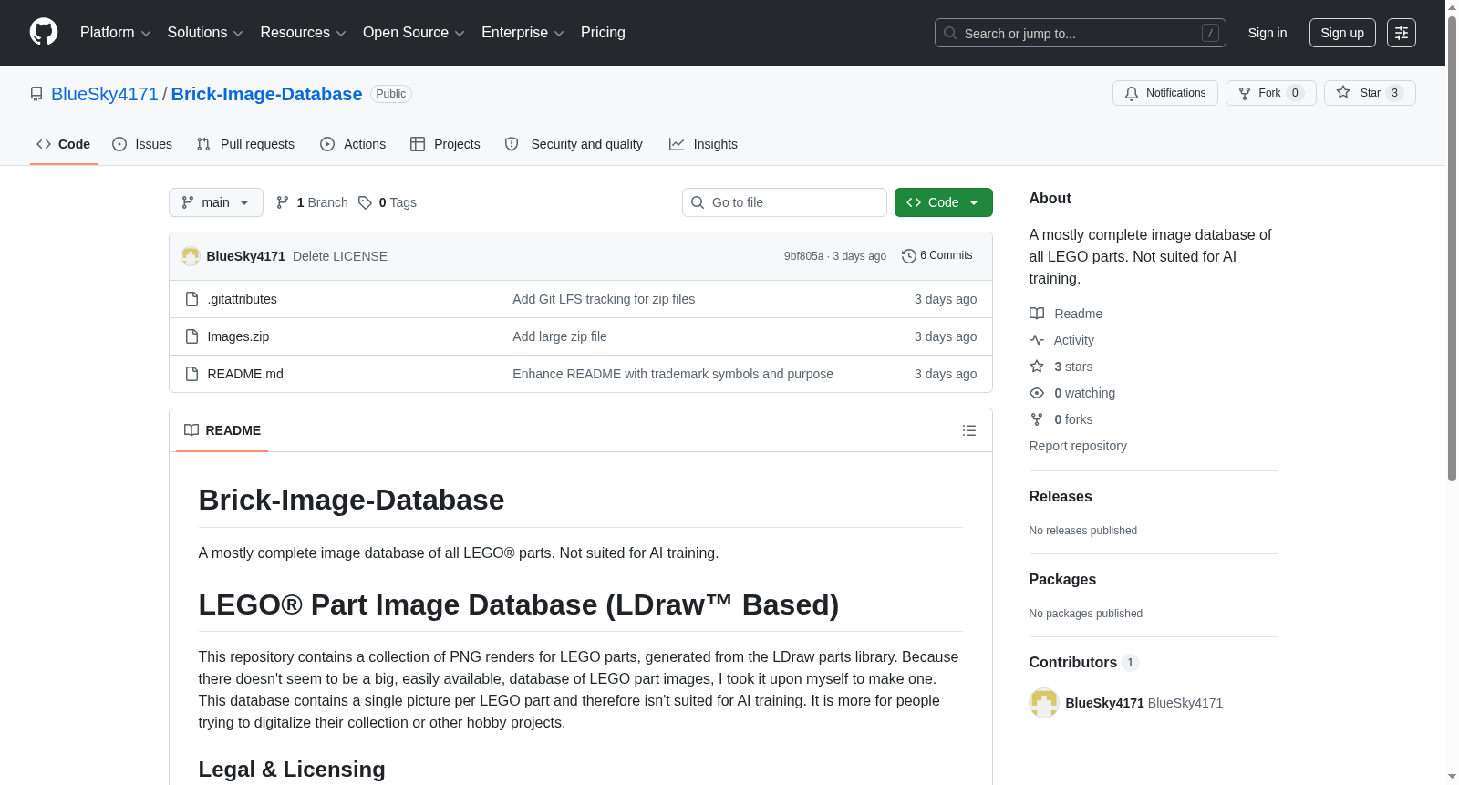
Task: Click the BlueSky4171 avatar in the commit row
Action: [191, 256]
